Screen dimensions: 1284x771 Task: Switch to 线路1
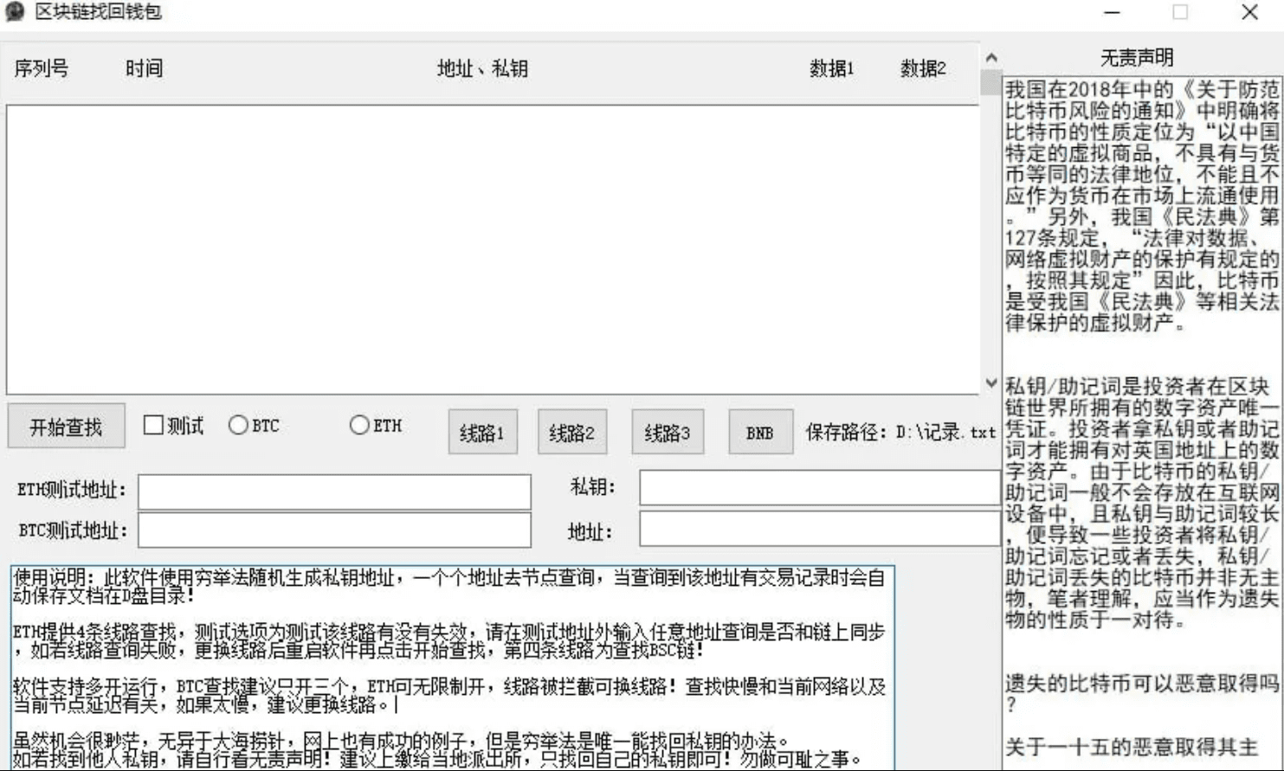click(x=482, y=432)
